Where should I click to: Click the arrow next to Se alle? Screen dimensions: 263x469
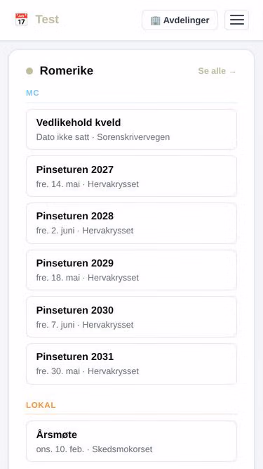(233, 72)
